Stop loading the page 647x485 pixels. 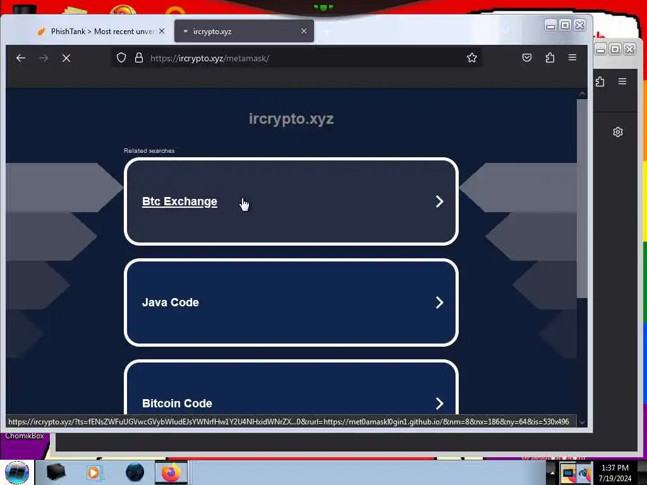[x=66, y=58]
